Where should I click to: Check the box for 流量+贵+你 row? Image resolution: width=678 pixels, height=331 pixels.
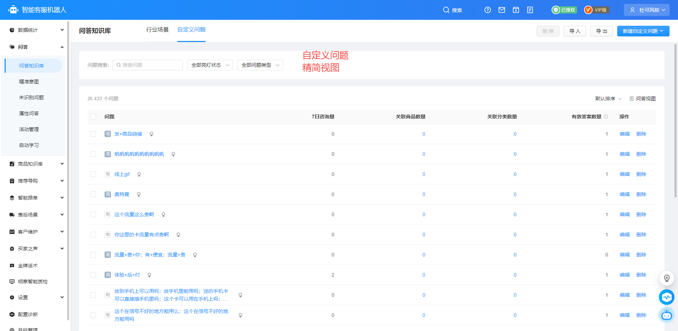click(x=93, y=255)
